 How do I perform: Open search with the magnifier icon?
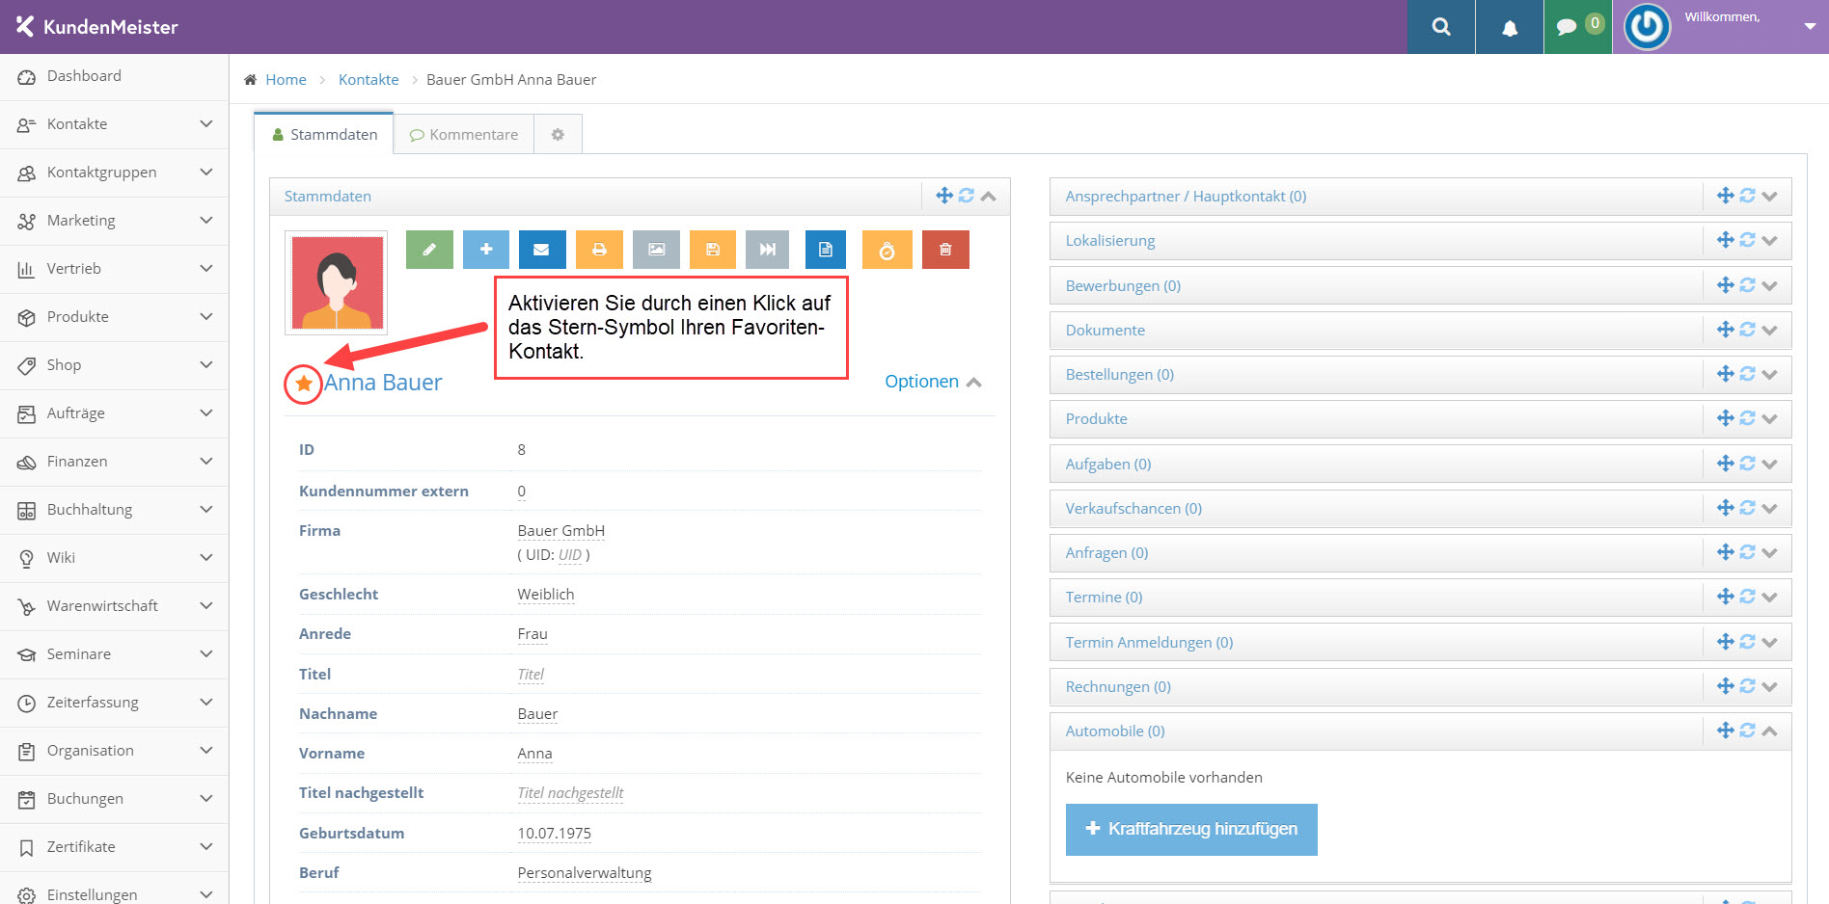(x=1441, y=27)
